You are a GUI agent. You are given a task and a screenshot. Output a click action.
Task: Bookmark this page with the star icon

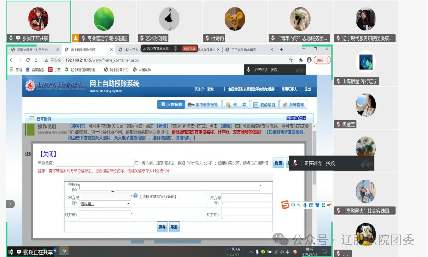click(x=291, y=60)
